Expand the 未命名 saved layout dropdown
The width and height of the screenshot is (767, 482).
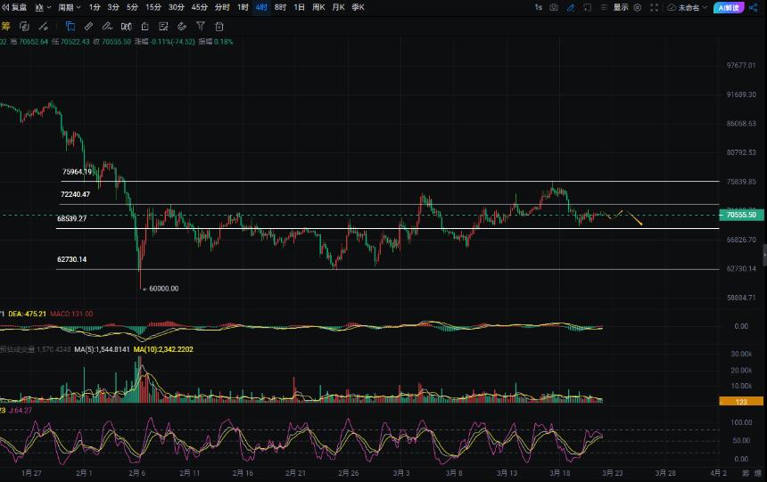pos(692,7)
